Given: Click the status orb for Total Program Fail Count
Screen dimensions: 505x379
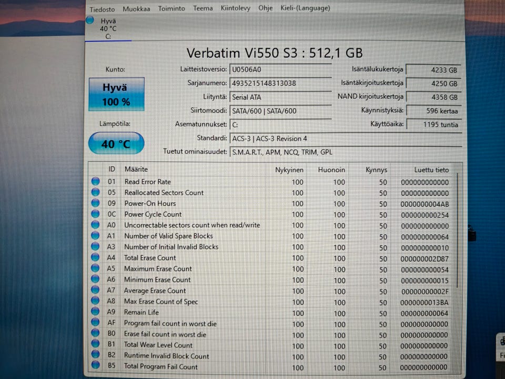Looking at the screenshot, I should [x=95, y=365].
